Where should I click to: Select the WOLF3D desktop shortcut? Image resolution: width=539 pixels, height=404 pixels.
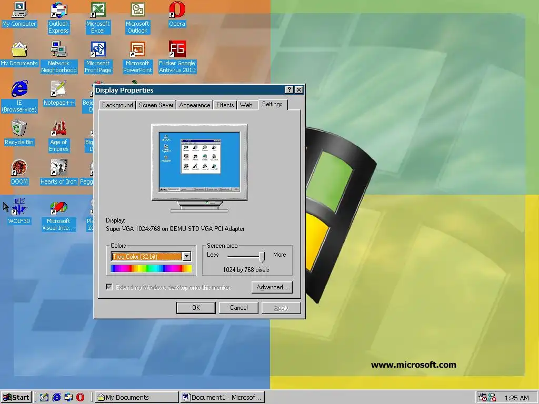coord(19,212)
